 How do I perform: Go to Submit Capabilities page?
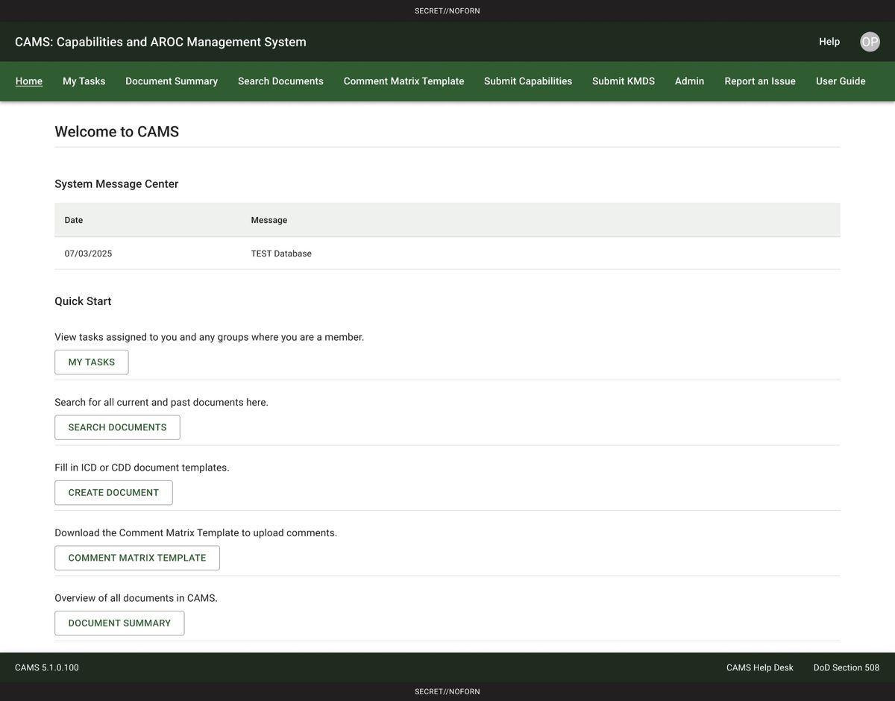click(528, 81)
